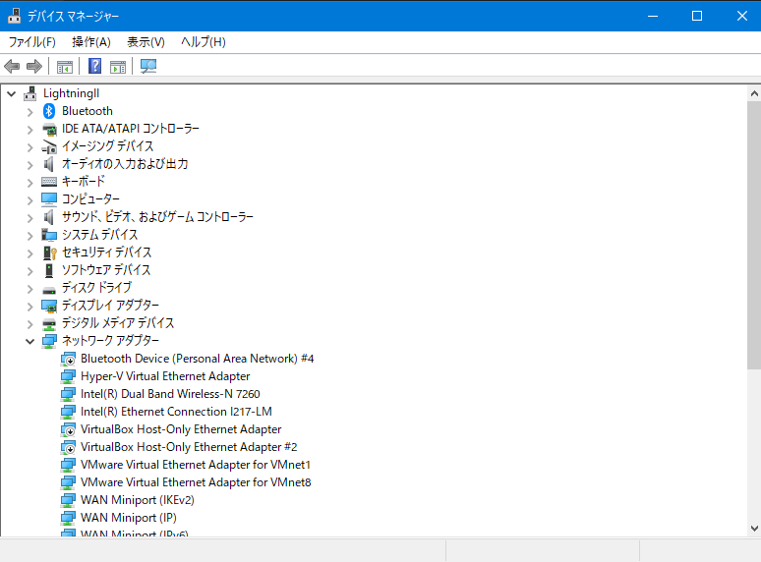Viewport: 761px width, 562px height.
Task: Click the imaging devices camera icon
Action: (x=49, y=146)
